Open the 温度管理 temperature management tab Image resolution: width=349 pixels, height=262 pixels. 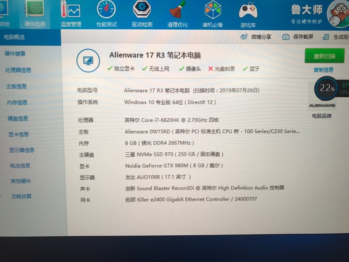pyautogui.click(x=71, y=14)
